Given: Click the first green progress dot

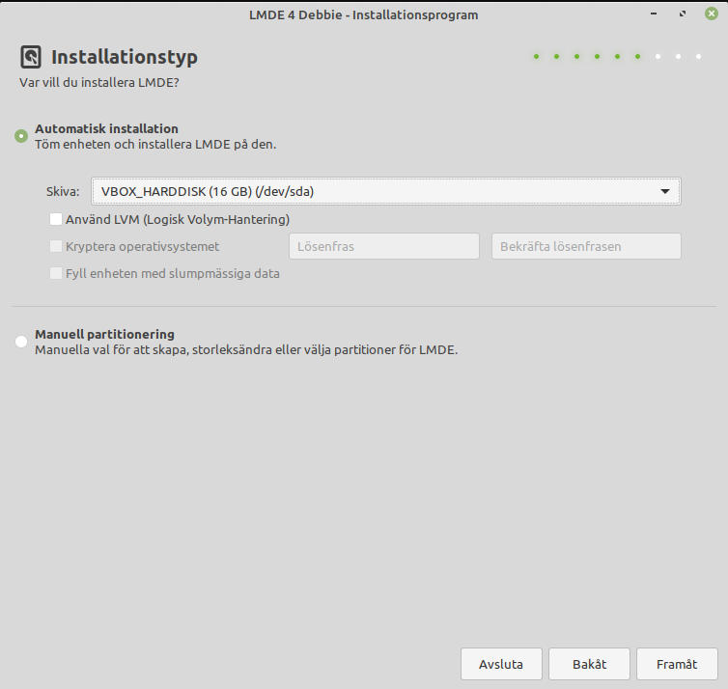Looking at the screenshot, I should [536, 57].
